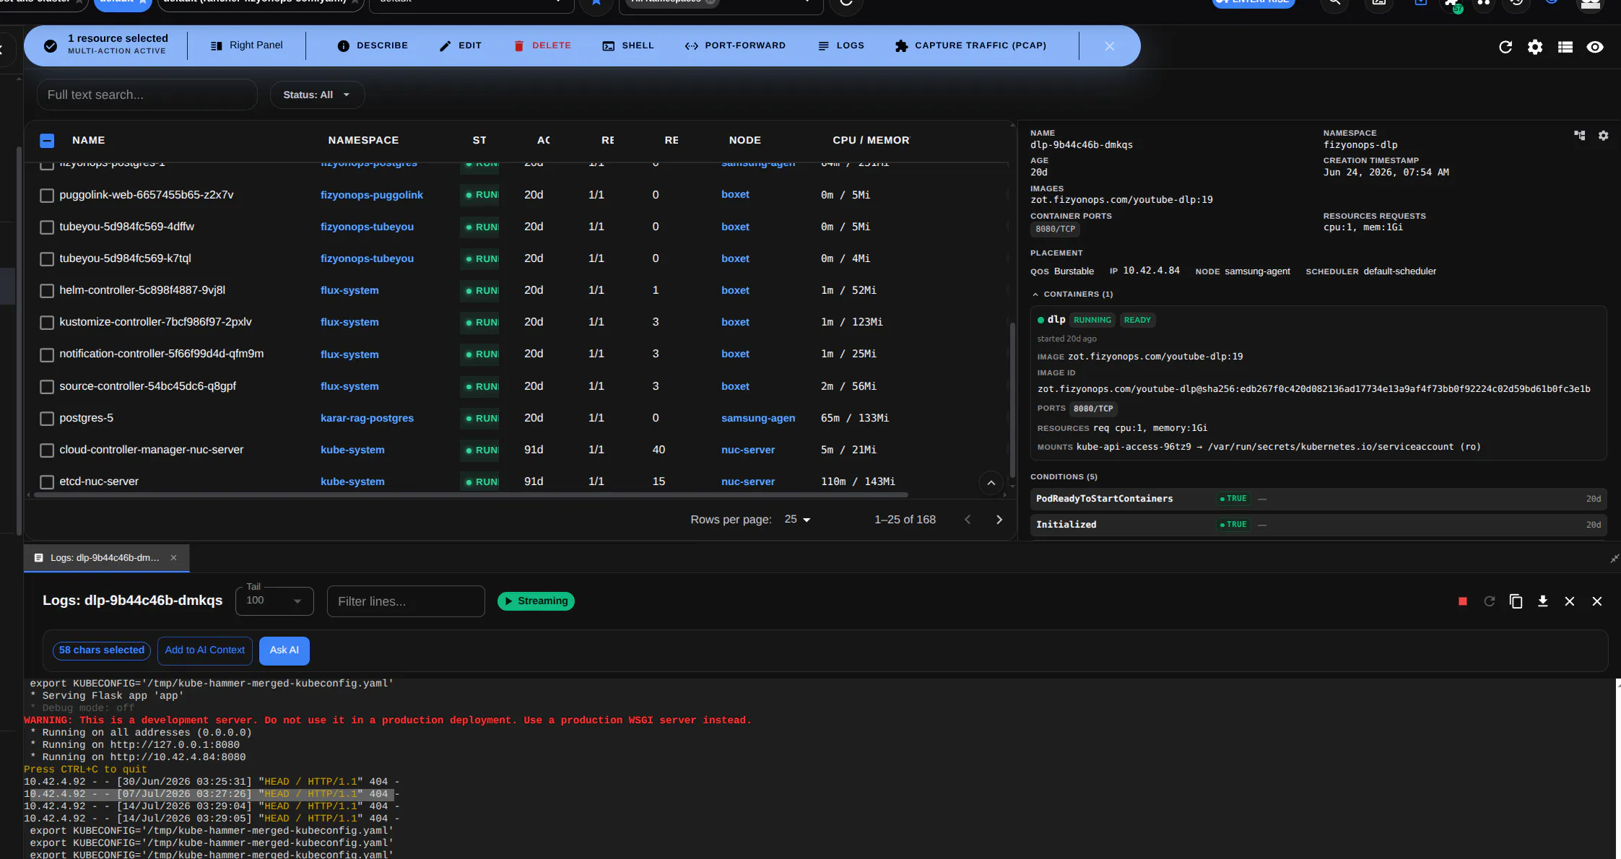Screen dimensions: 1621x859
Task: Start Port-Forward for selected pod
Action: point(735,45)
